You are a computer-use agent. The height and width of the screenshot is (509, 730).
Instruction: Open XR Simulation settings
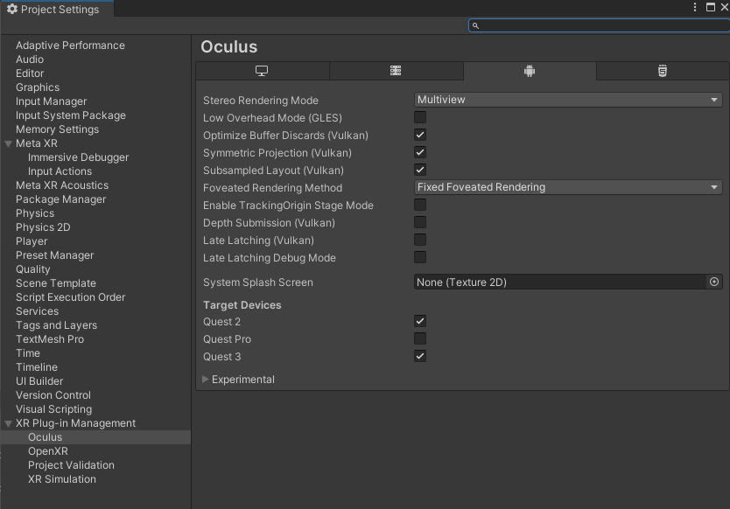click(62, 478)
